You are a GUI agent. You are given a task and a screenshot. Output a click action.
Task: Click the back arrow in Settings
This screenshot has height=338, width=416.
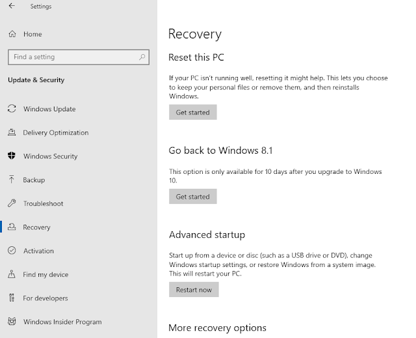click(12, 6)
